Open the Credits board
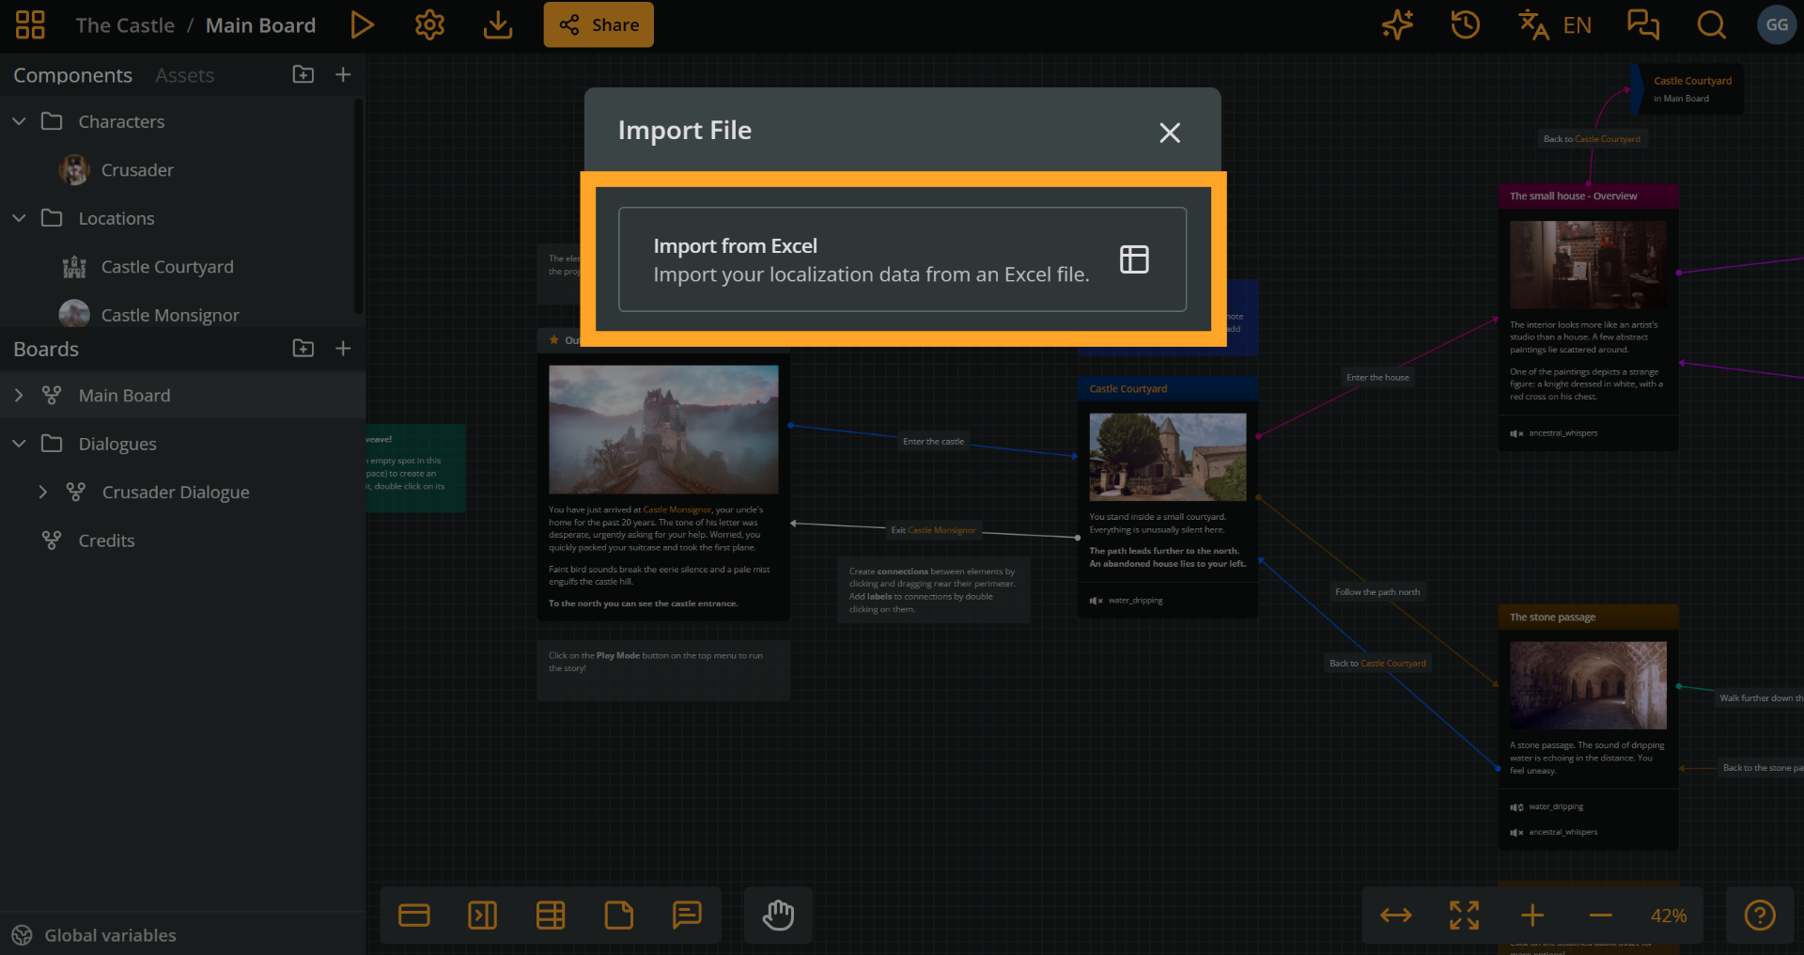The image size is (1804, 955). [x=106, y=540]
